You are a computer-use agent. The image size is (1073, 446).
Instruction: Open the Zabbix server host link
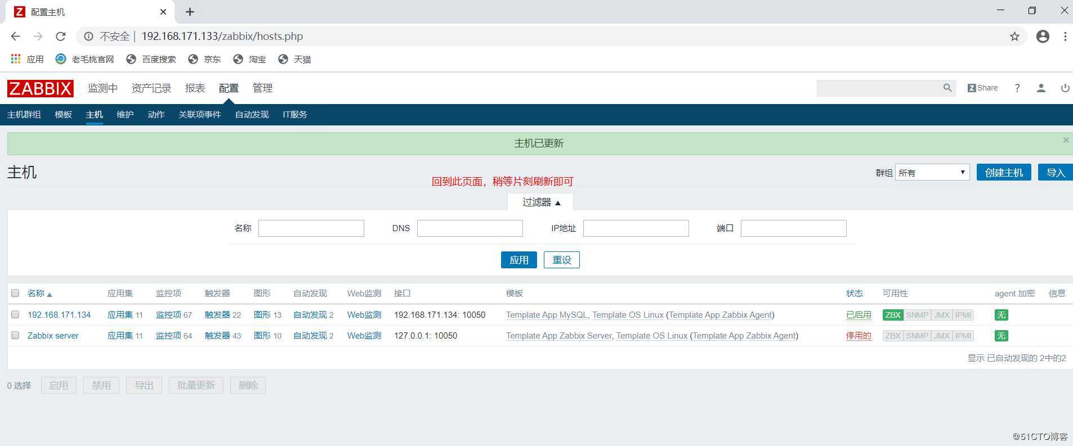tap(53, 336)
